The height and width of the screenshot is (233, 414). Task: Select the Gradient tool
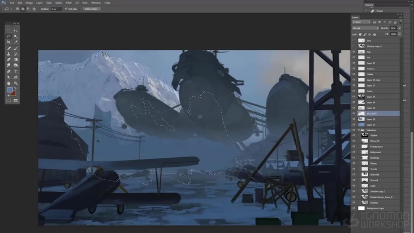16,59
